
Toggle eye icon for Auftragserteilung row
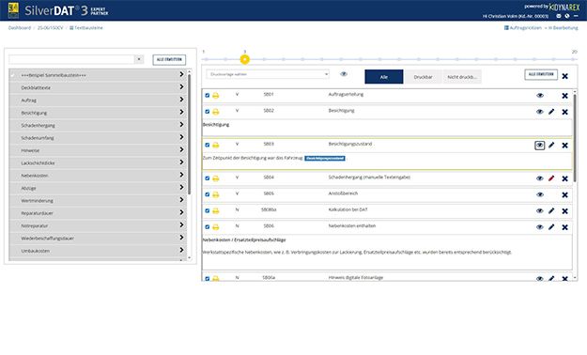click(x=540, y=96)
